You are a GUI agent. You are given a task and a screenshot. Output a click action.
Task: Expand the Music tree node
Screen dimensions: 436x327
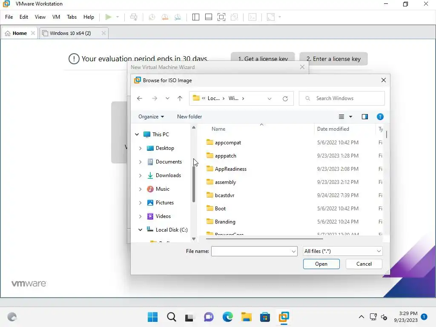pyautogui.click(x=140, y=189)
